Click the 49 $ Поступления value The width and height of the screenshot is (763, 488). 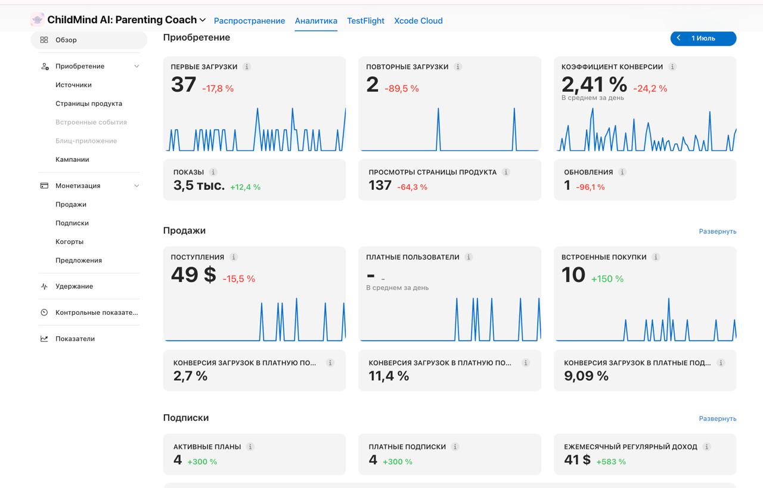coord(194,275)
